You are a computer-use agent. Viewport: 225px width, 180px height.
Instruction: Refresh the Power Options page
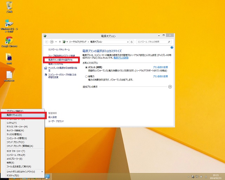tap(131, 41)
